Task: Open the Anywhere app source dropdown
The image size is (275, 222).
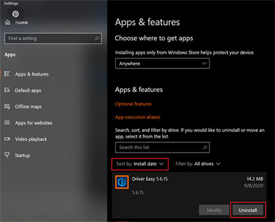Action: click(x=163, y=64)
